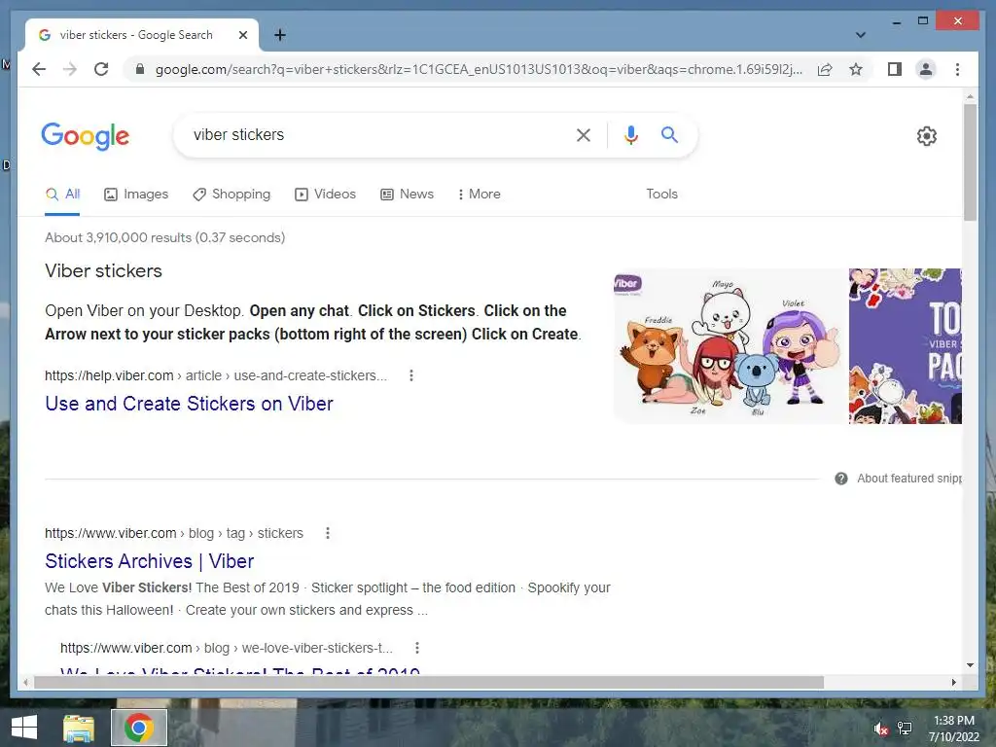Switch to the Shopping tab
996x747 pixels.
[231, 194]
